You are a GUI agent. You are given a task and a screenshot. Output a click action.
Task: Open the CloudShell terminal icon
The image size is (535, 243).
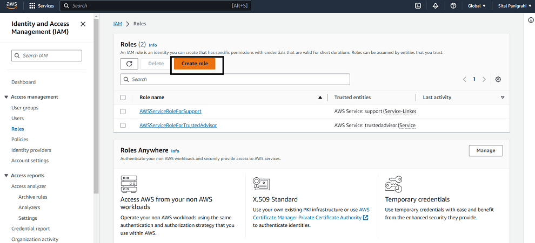point(418,6)
